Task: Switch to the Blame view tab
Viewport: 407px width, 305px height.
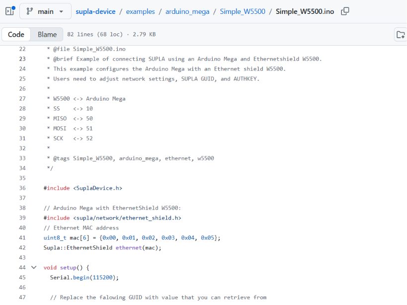Action: tap(47, 34)
